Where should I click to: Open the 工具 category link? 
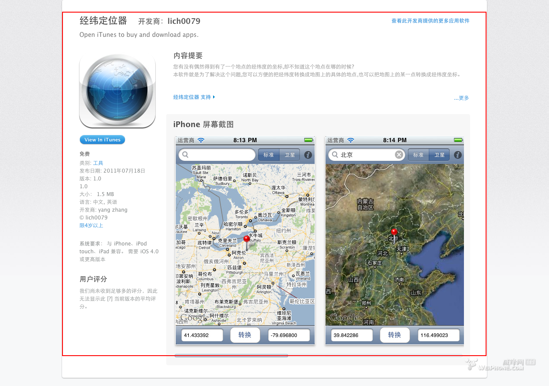98,163
